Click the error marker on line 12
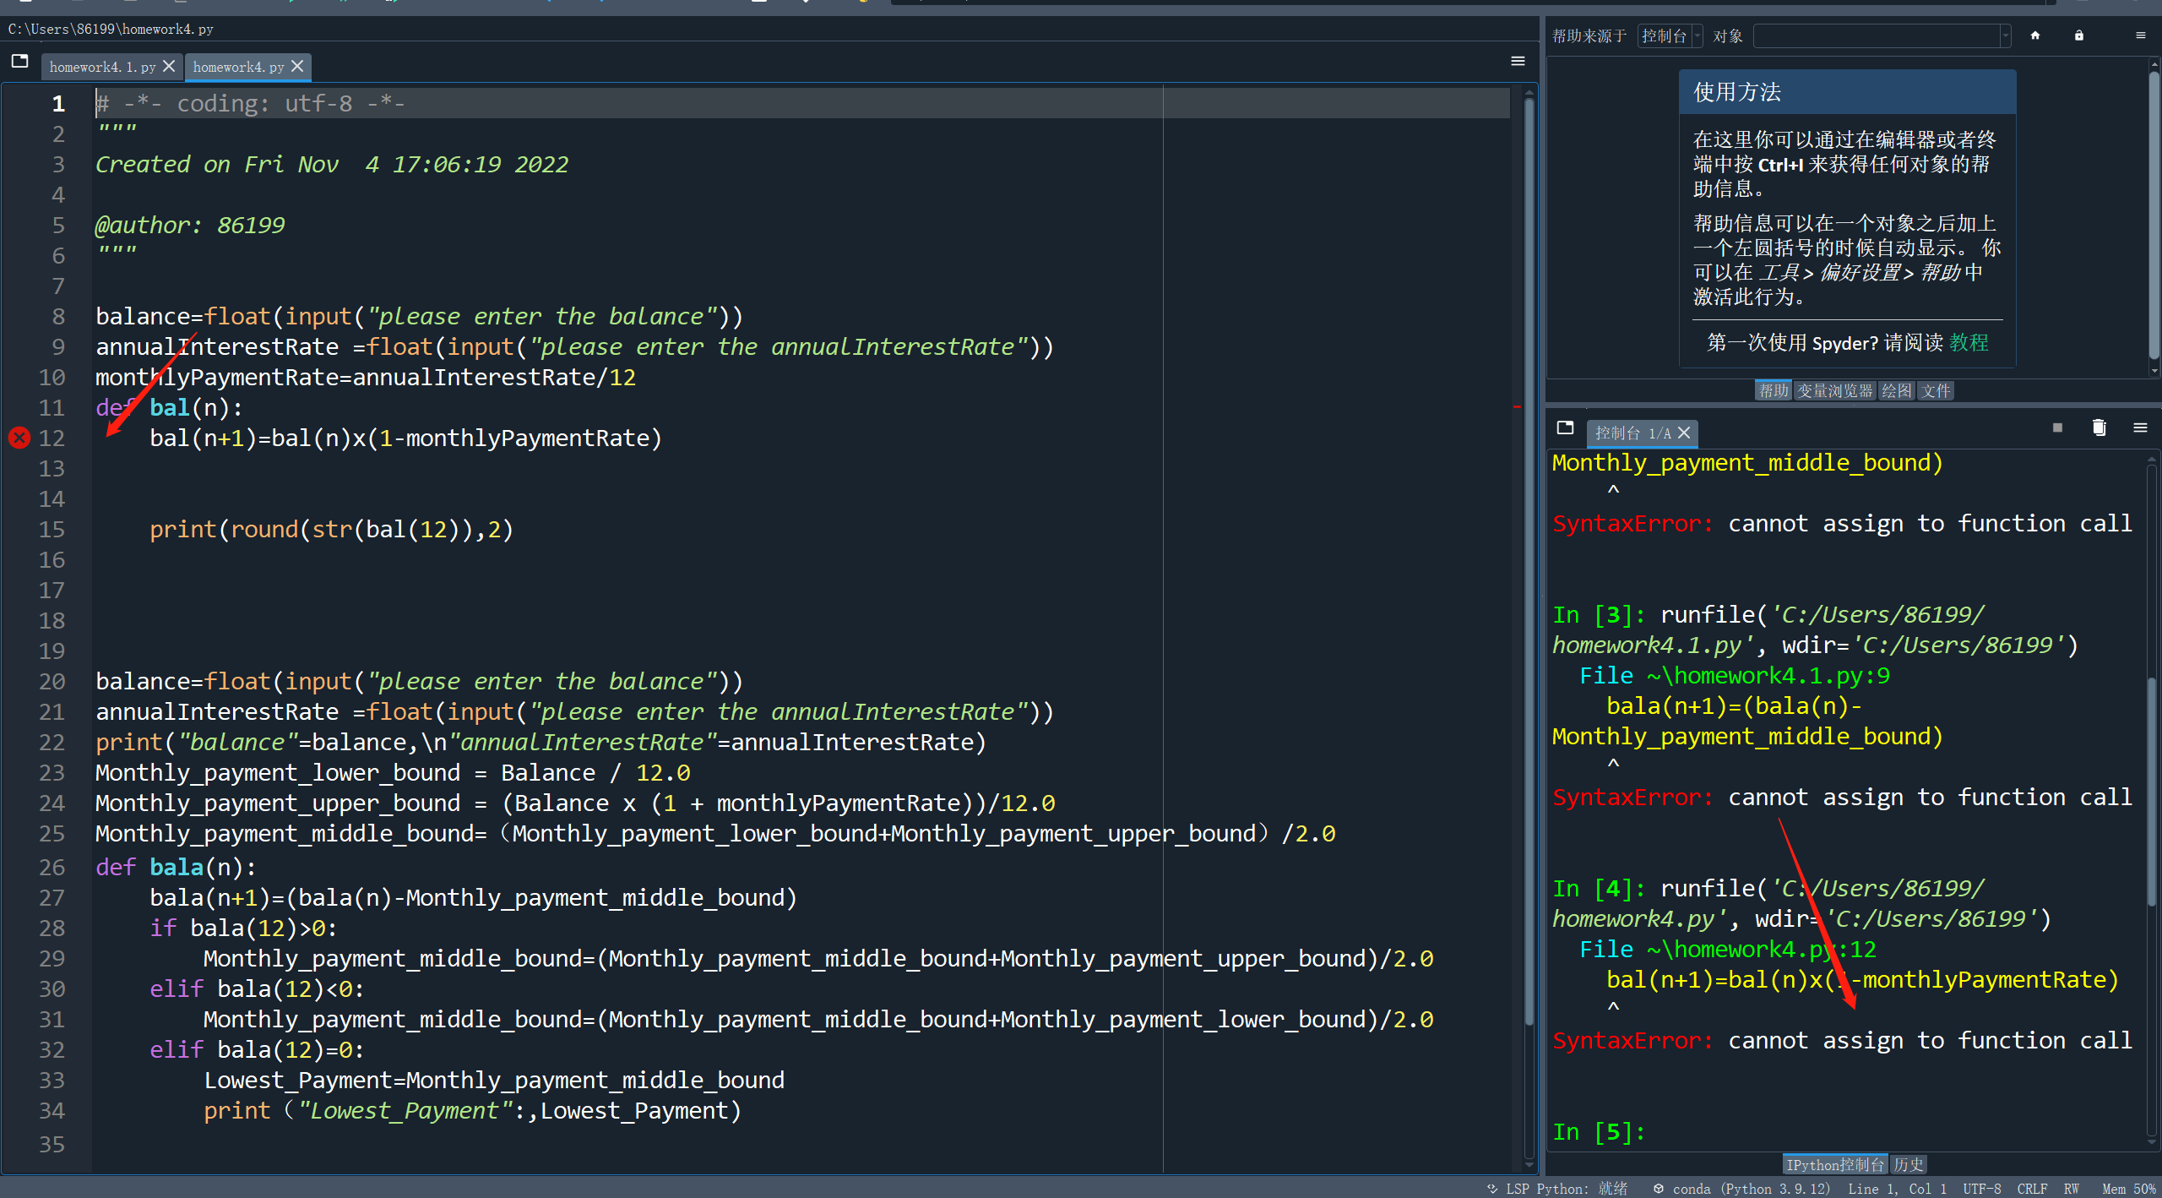This screenshot has height=1198, width=2162. (x=19, y=438)
